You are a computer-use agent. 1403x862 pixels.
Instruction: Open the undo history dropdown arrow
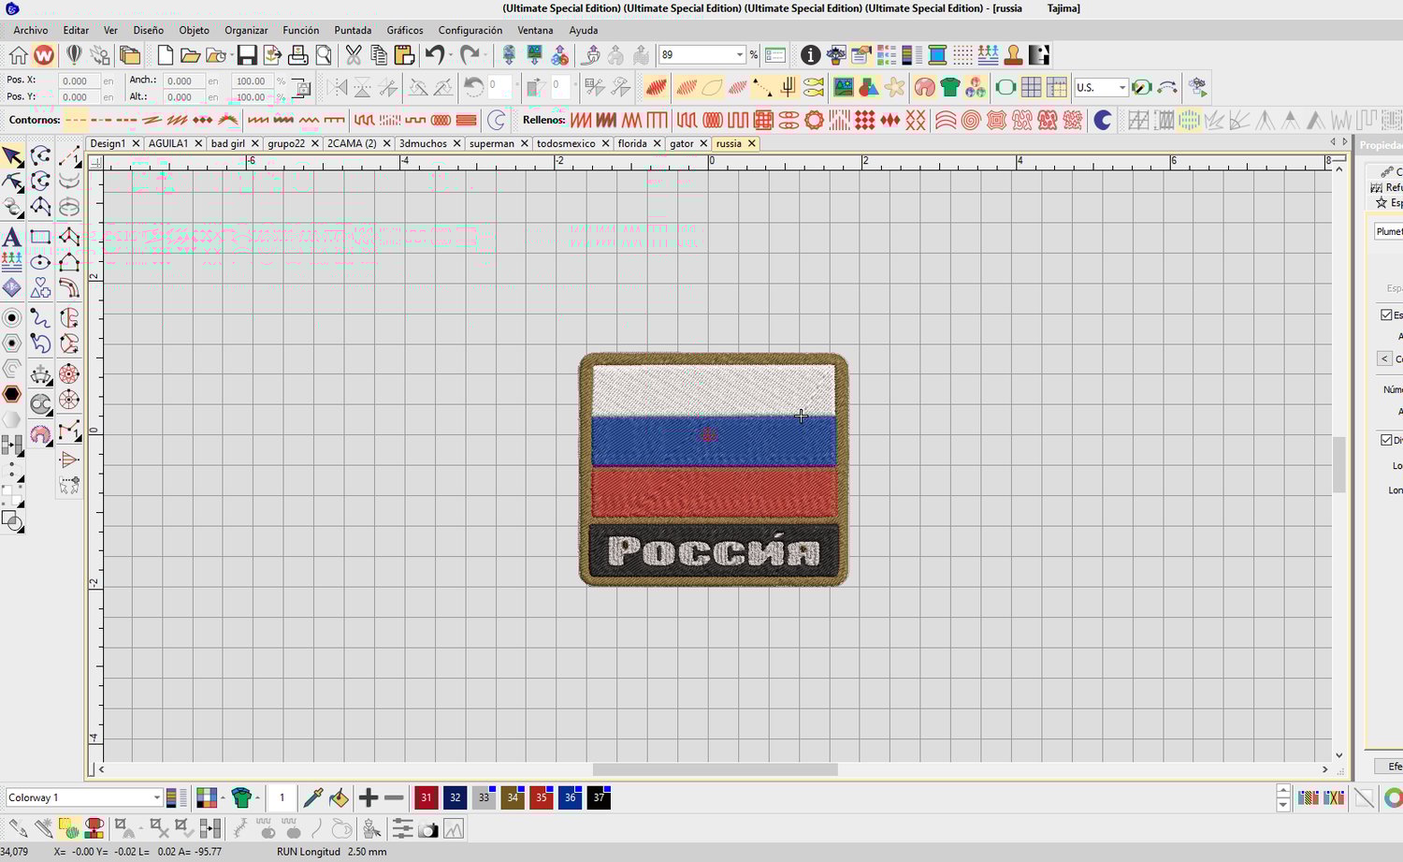point(451,55)
